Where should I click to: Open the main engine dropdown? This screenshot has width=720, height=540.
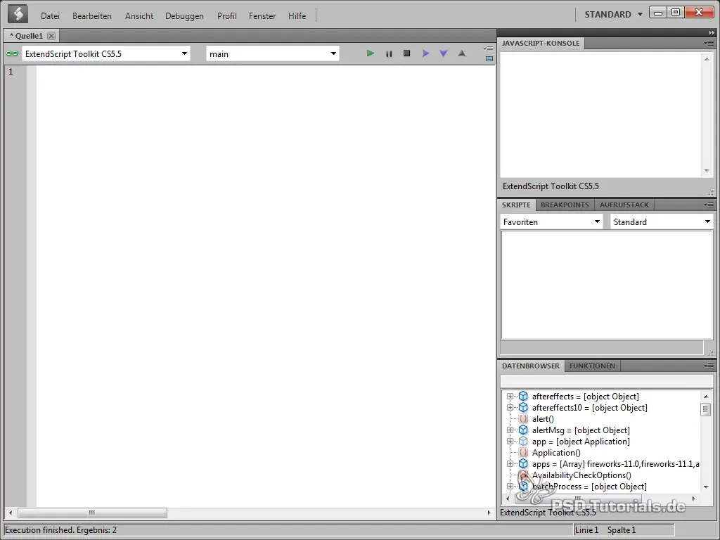(273, 53)
